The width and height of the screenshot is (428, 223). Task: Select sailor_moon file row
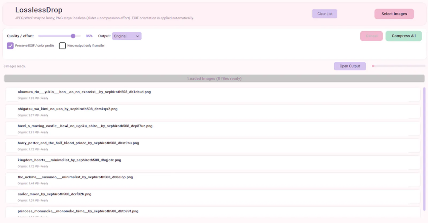(x=213, y=197)
